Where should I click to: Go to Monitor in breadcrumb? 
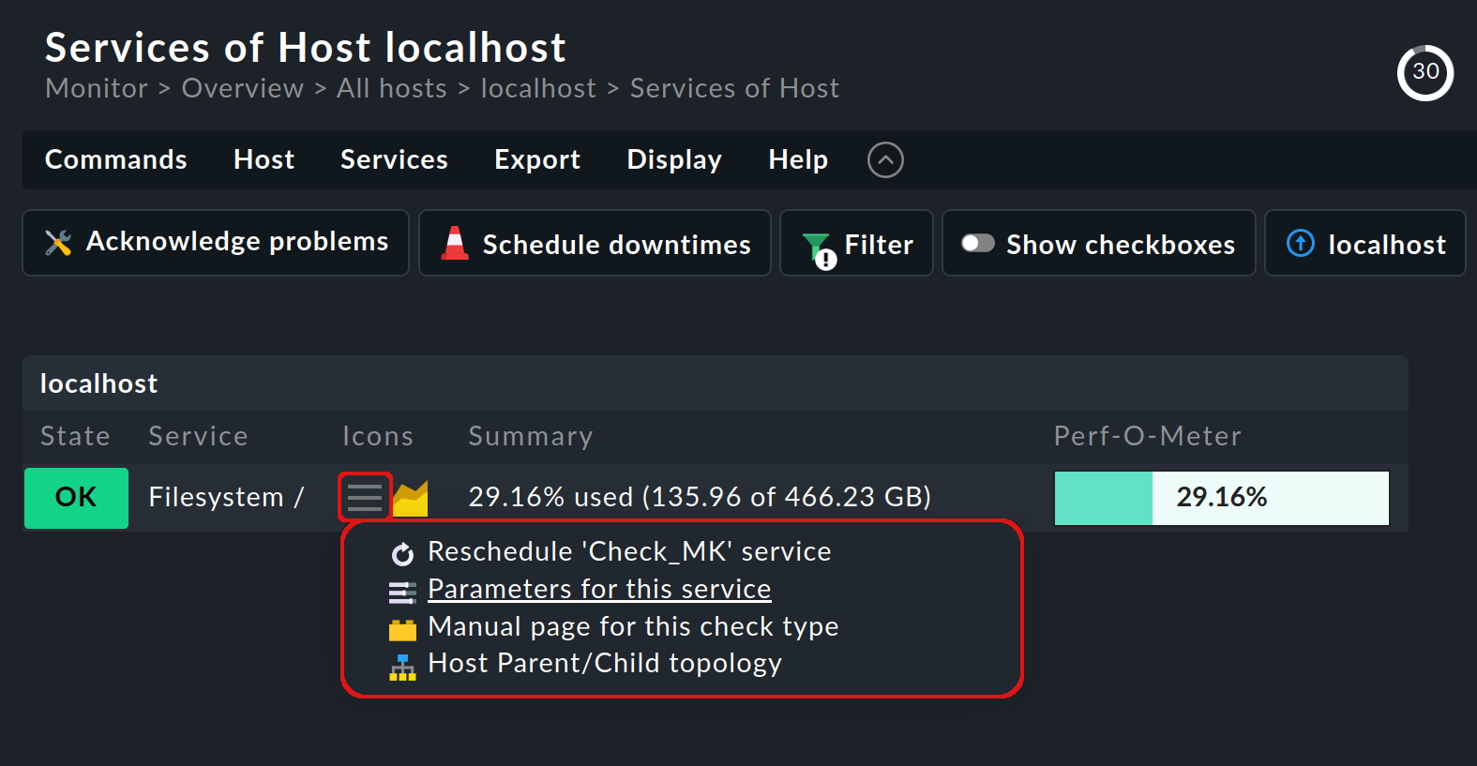(x=97, y=88)
